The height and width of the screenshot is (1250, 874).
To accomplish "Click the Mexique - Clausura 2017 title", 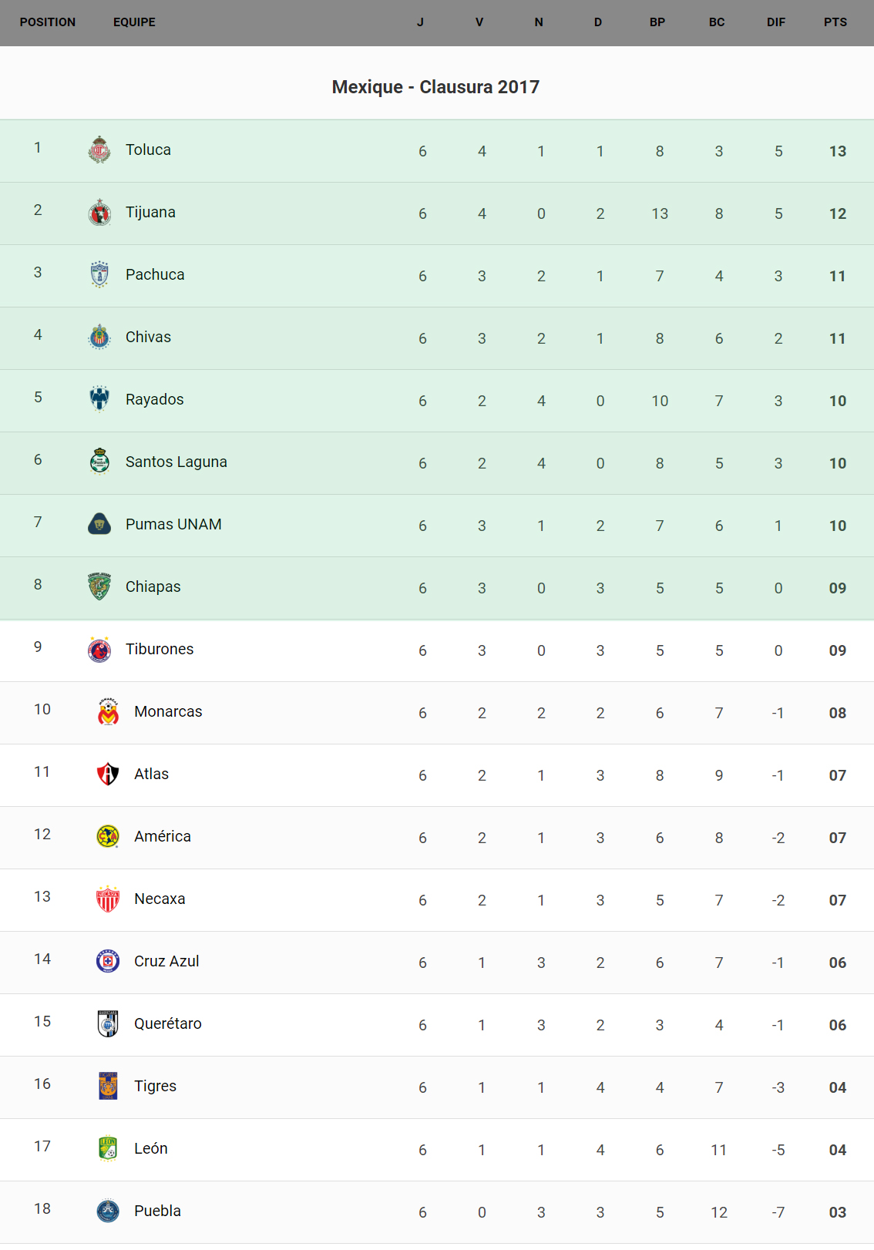I will pos(435,87).
